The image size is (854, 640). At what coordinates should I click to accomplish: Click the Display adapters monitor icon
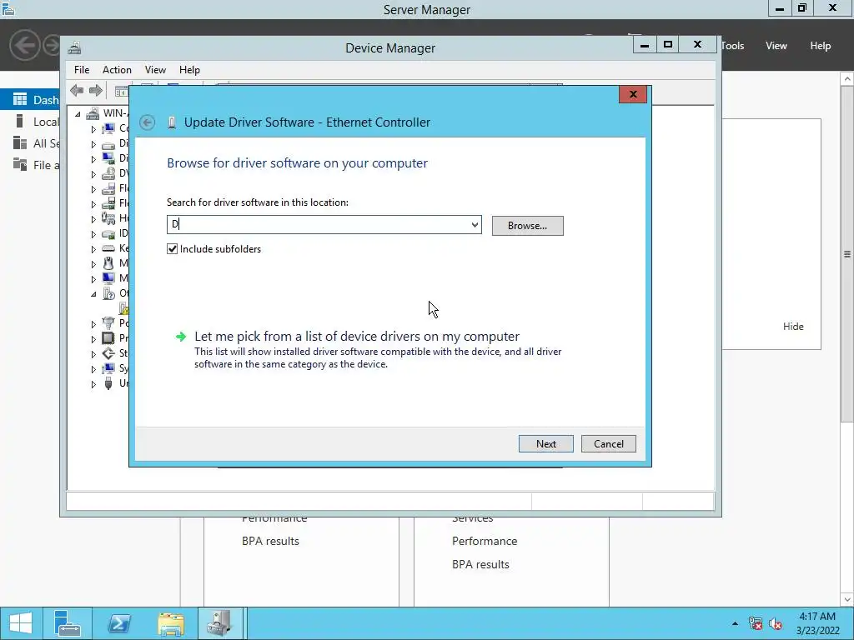108,158
